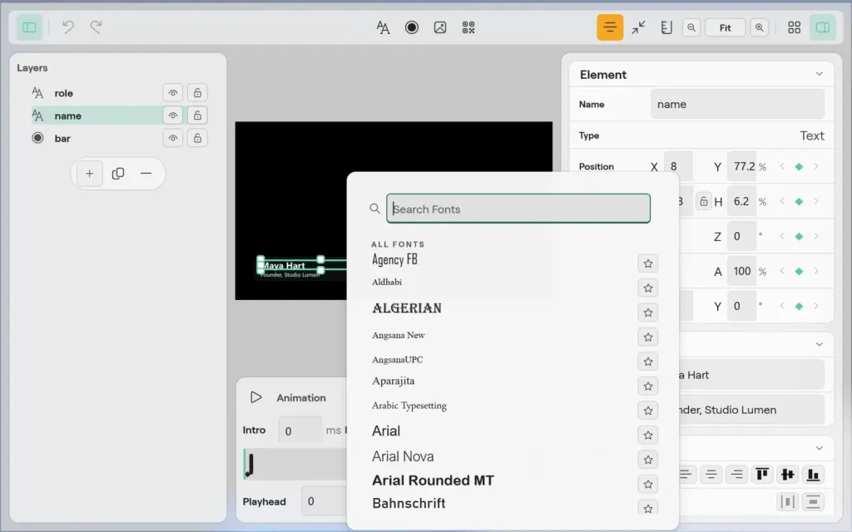Zoom out with the magnifier minus icon

click(691, 27)
